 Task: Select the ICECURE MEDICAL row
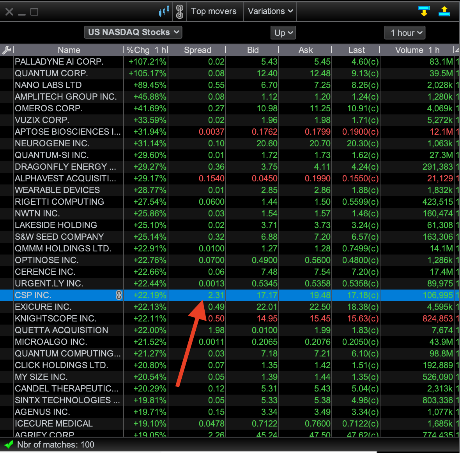(230, 424)
